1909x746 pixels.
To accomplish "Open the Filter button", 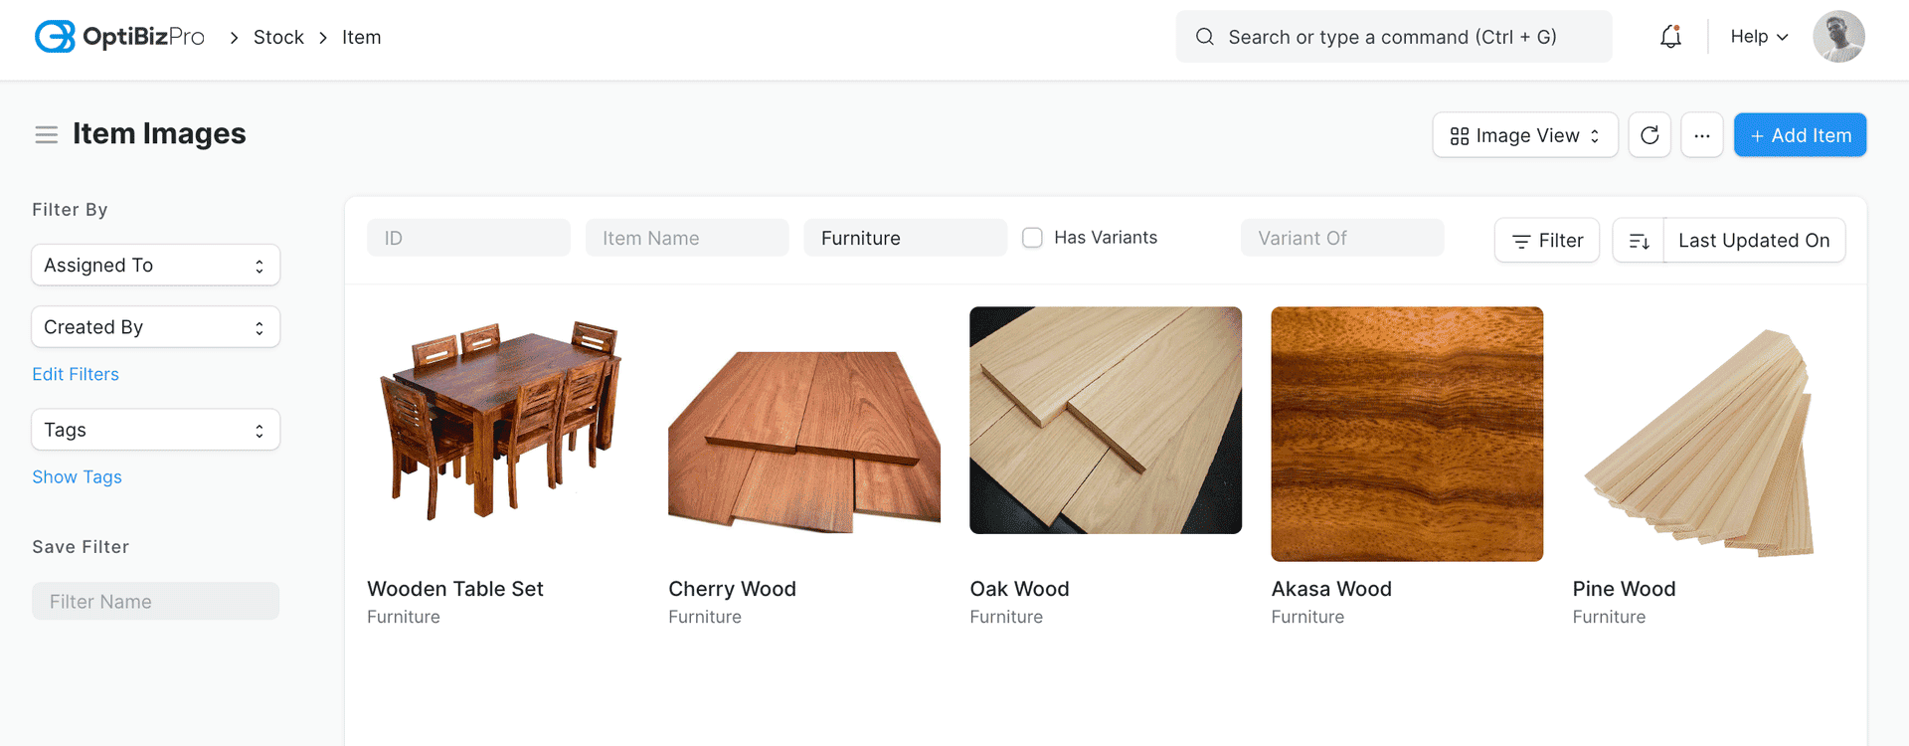I will pos(1546,241).
